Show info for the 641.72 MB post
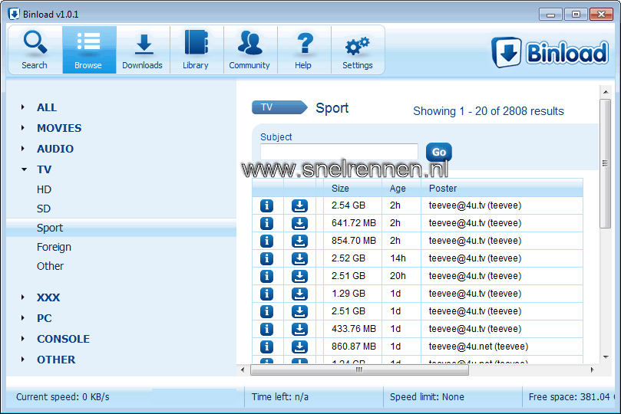Viewport: 621px width, 414px height. pos(266,223)
